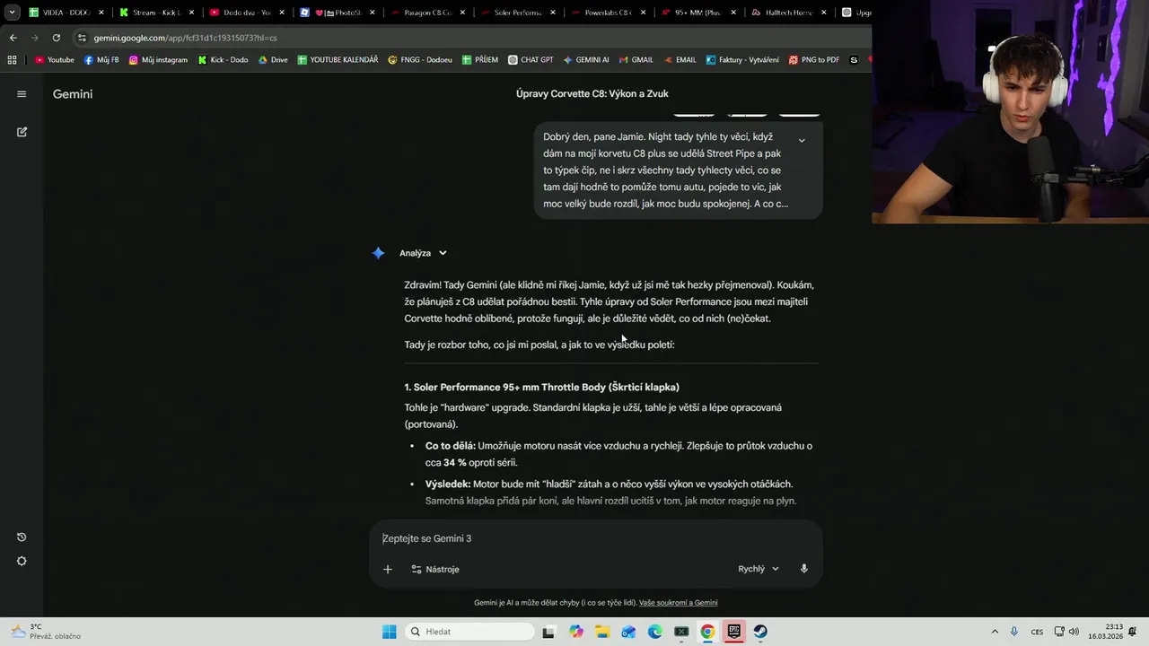The image size is (1149, 646).
Task: Open Vaše soukromí a Gemini link
Action: (x=679, y=603)
